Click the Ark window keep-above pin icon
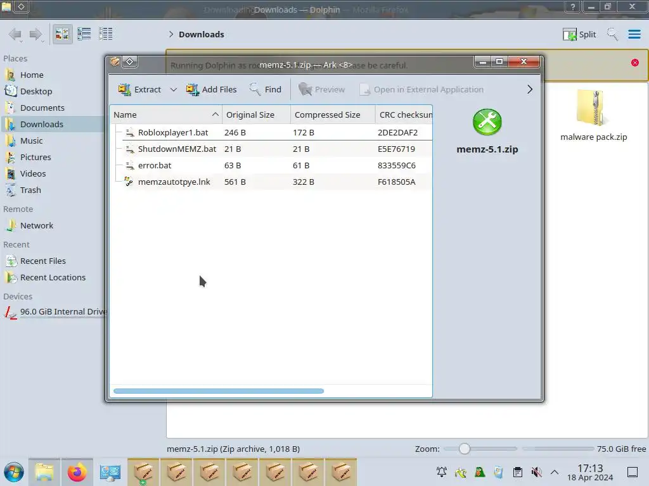The width and height of the screenshot is (649, 486). point(129,62)
